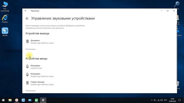The height and width of the screenshot is (103, 184).
Task: Select the проект desktop icon
Action: (x=5, y=32)
